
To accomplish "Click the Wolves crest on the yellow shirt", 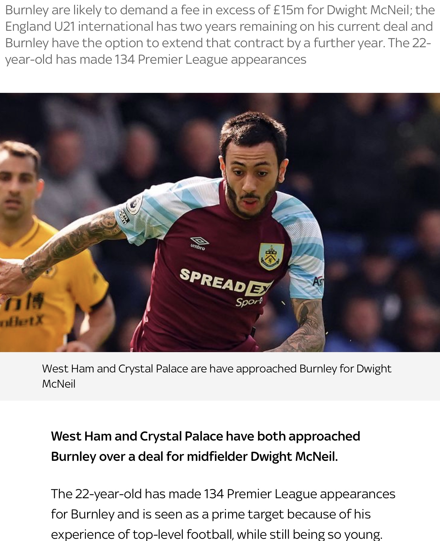I will pos(49,271).
